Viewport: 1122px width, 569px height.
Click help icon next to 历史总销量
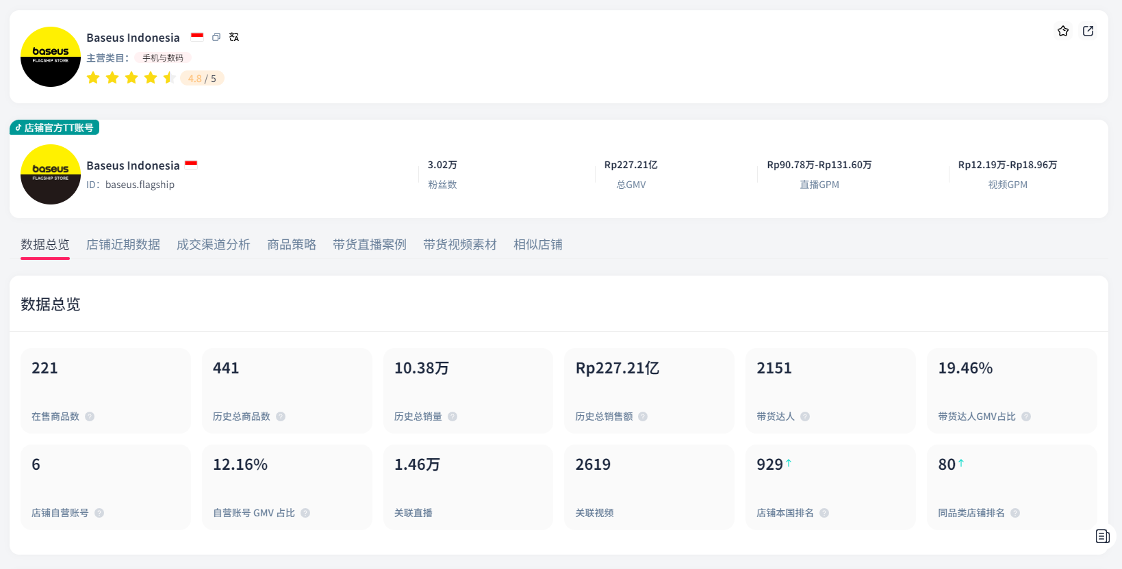tap(452, 416)
